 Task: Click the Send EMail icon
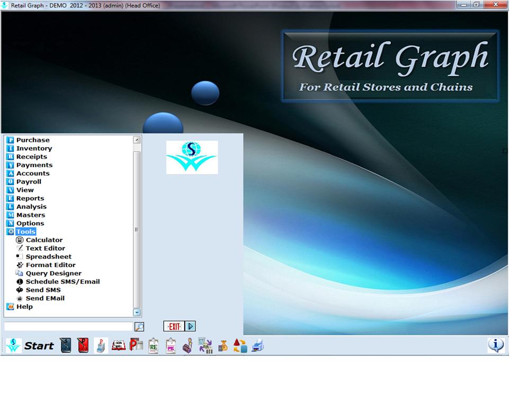pos(20,298)
